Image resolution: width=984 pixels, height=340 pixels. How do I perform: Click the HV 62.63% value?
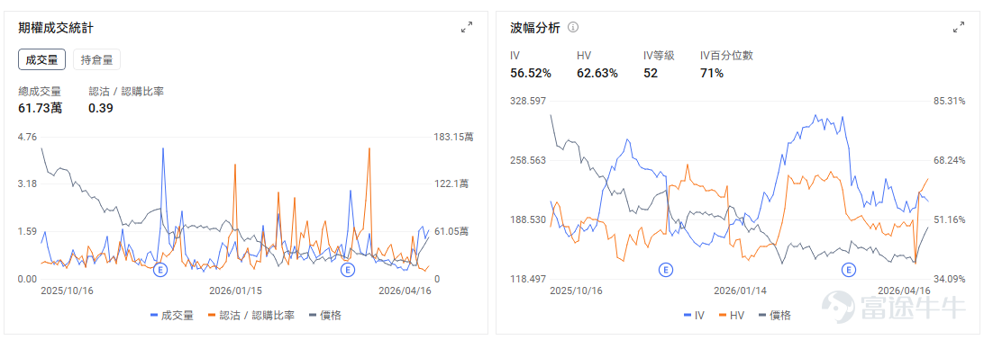click(x=597, y=73)
